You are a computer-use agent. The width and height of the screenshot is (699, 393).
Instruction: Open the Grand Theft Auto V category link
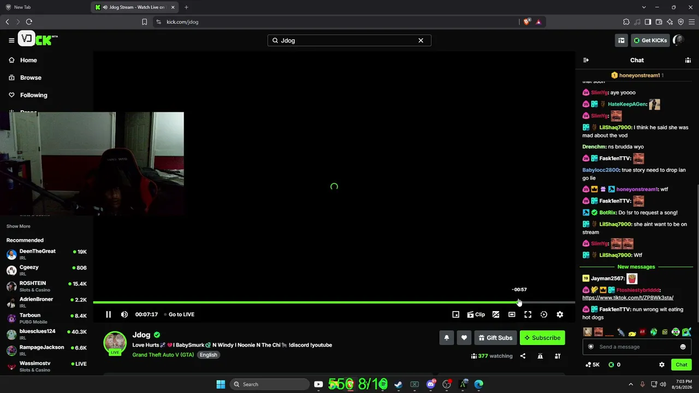click(x=163, y=355)
